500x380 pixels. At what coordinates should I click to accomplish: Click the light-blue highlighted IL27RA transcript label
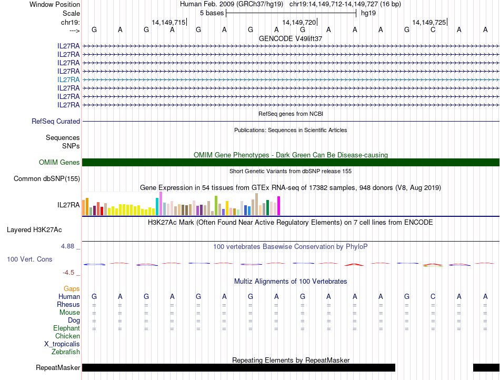point(68,79)
